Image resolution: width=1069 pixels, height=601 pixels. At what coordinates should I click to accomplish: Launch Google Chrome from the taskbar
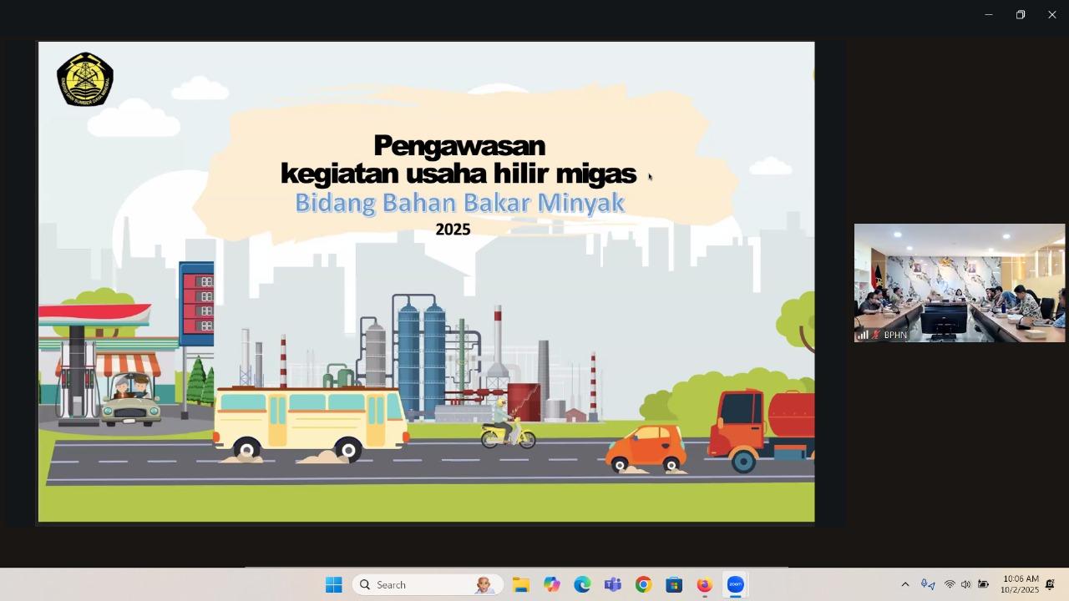(x=643, y=584)
